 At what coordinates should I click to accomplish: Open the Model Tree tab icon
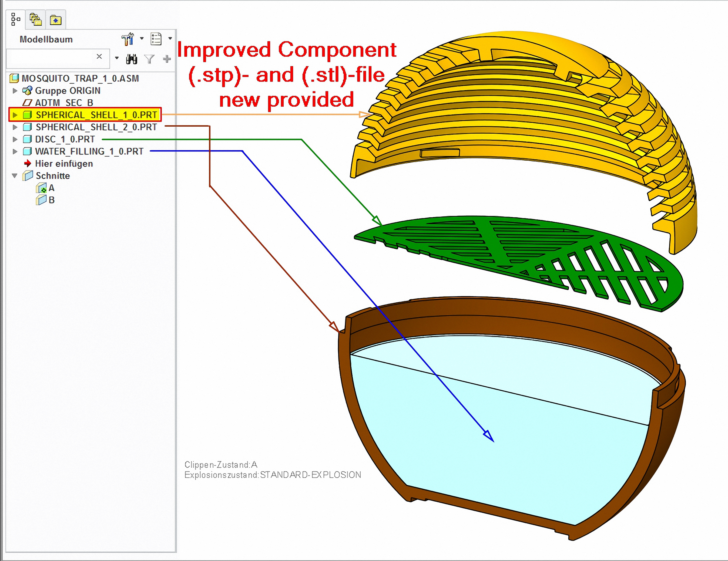pos(15,19)
